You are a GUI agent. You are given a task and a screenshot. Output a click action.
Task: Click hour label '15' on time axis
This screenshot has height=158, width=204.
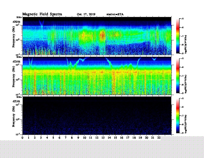click(x=115, y=138)
